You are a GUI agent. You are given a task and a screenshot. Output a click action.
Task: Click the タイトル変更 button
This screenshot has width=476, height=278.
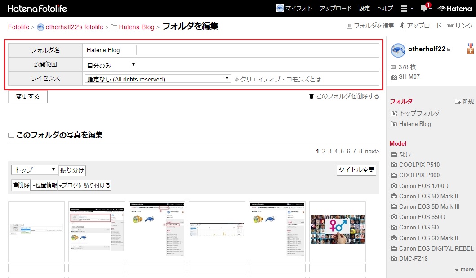(356, 170)
